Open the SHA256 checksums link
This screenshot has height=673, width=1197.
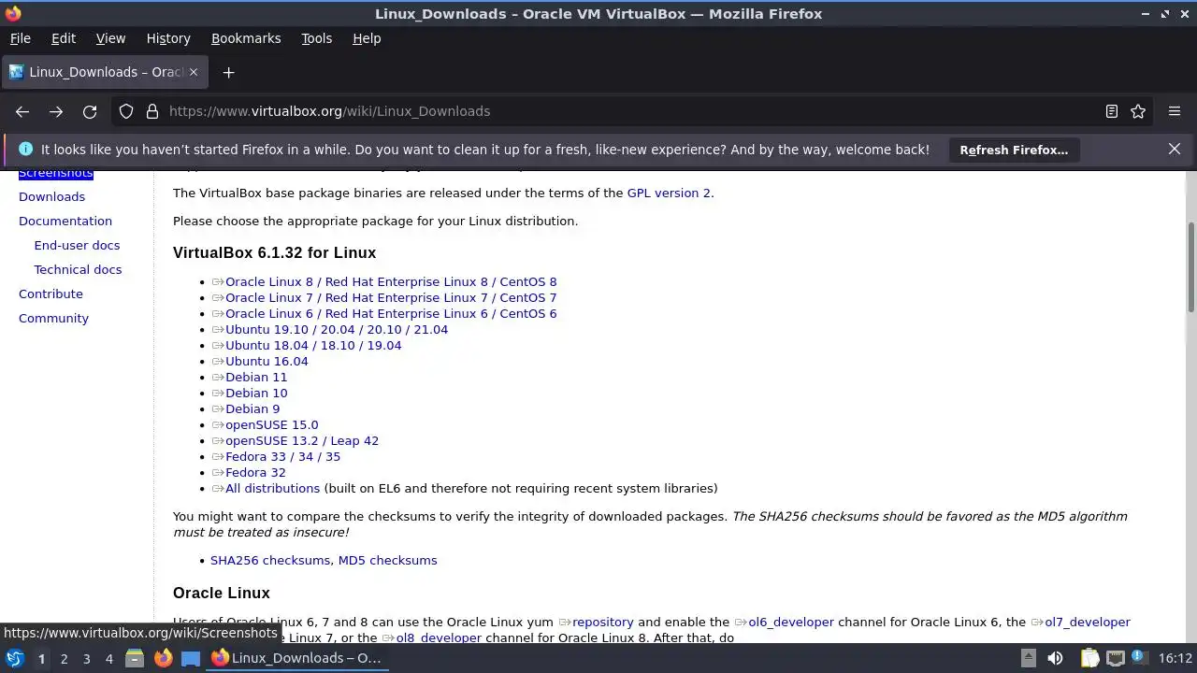pyautogui.click(x=270, y=560)
